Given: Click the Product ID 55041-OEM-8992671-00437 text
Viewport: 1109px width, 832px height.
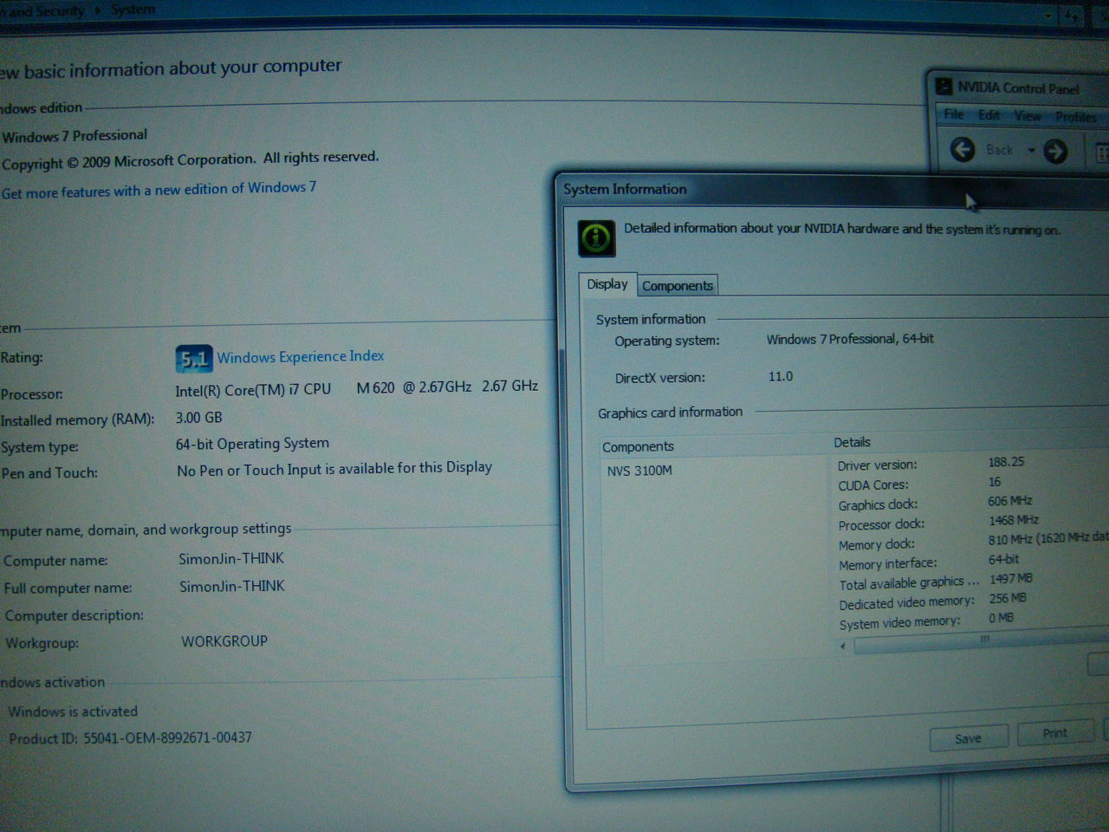Looking at the screenshot, I should (x=130, y=738).
